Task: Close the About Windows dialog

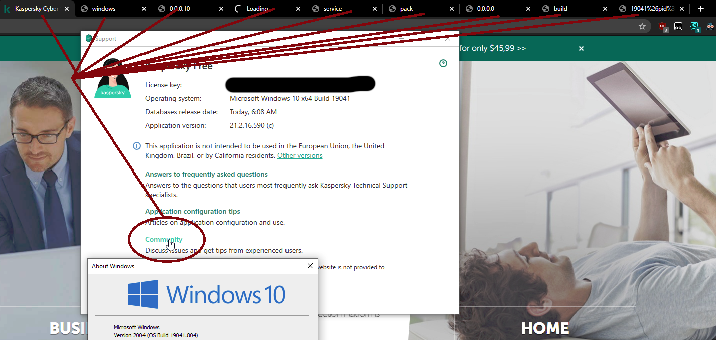Action: coord(310,266)
